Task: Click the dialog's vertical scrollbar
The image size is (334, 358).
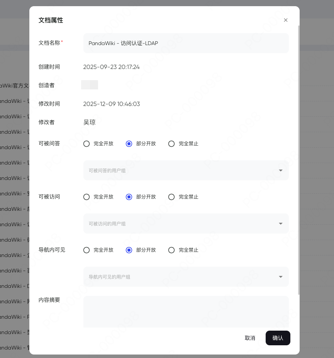Action: tap(298, 160)
